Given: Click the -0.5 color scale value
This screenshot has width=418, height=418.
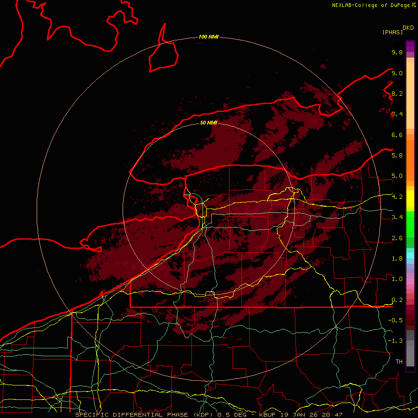Looking at the screenshot, I should click(395, 320).
